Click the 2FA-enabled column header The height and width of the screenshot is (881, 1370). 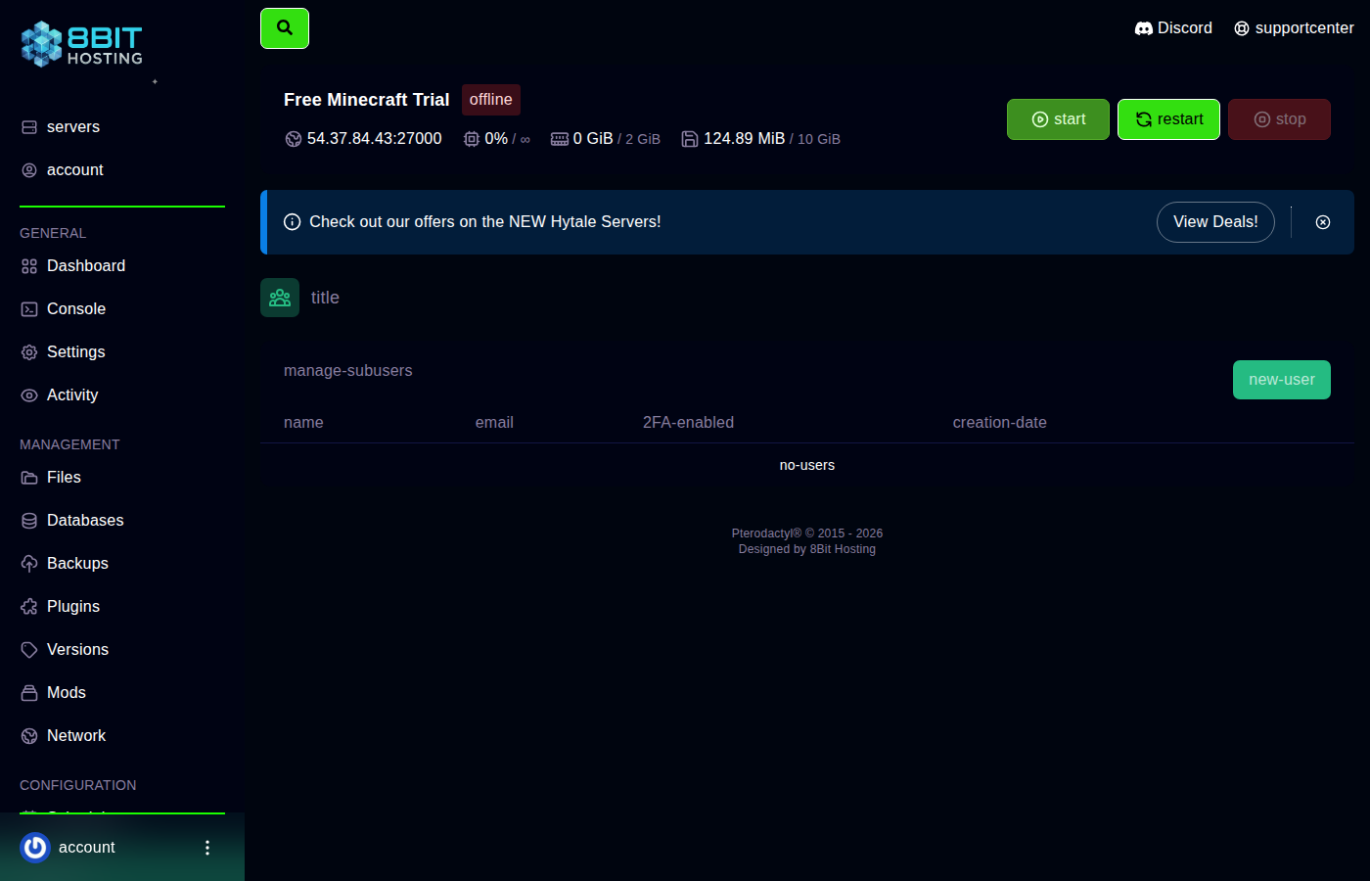pyautogui.click(x=688, y=423)
